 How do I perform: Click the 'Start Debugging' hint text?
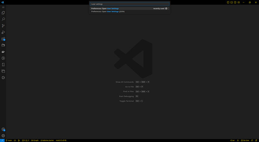(x=126, y=96)
